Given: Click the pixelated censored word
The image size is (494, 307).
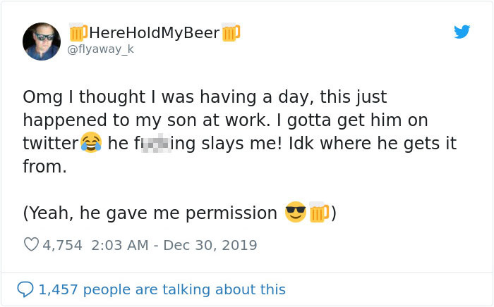Looking at the screenshot, I should 155,144.
